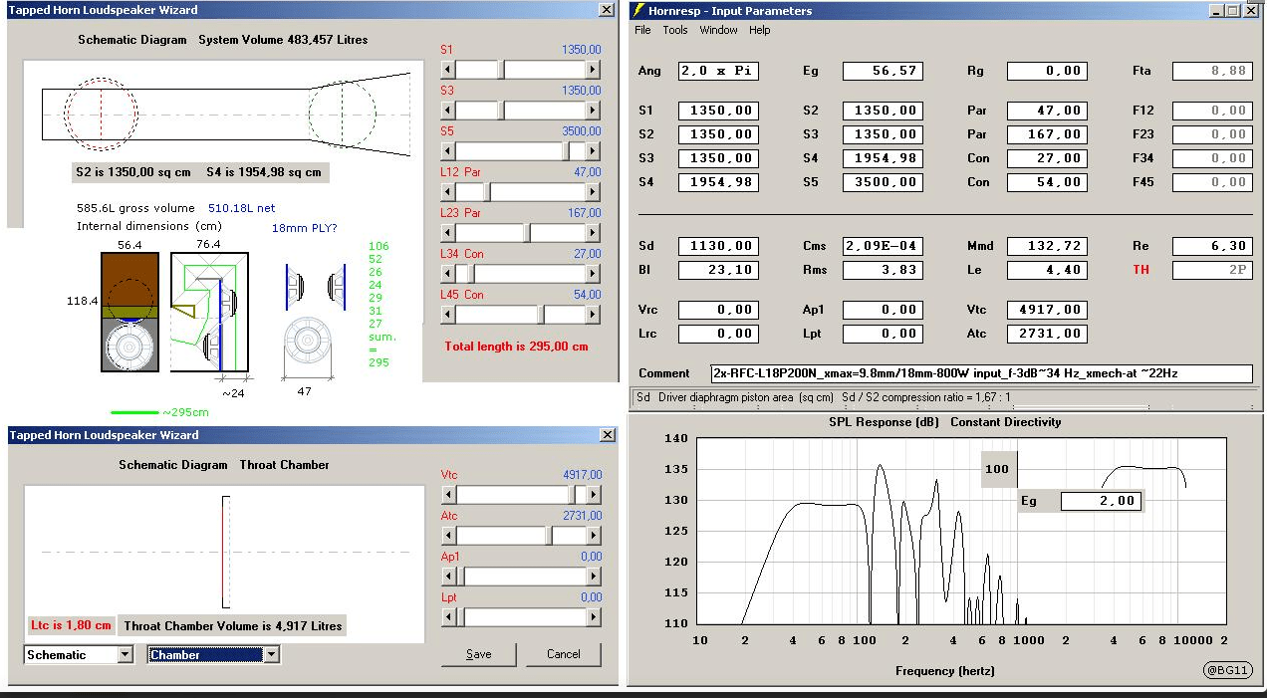Open the Help menu in Hornresp
The image size is (1267, 698).
(x=760, y=30)
